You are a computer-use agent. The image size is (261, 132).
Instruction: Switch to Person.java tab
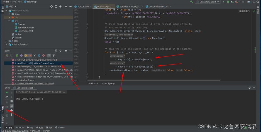pos(83,6)
